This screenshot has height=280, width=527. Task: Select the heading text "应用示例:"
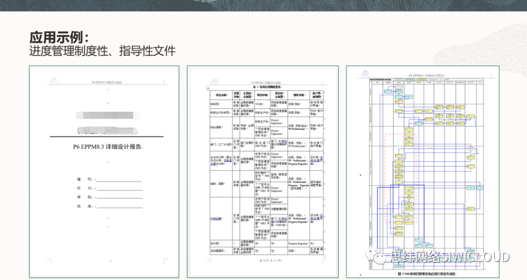[59, 37]
